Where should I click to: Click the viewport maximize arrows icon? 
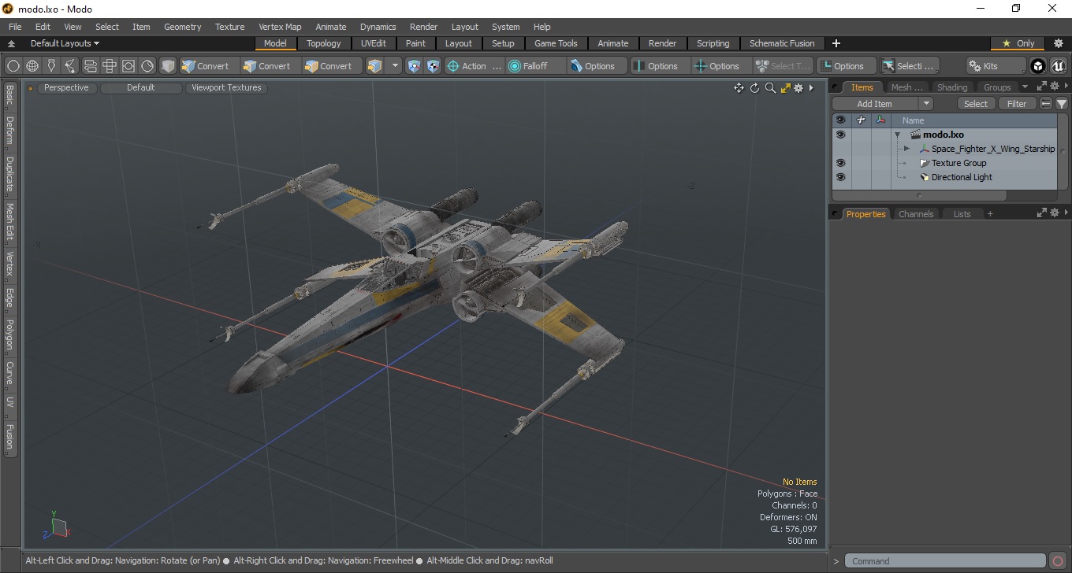(x=785, y=88)
